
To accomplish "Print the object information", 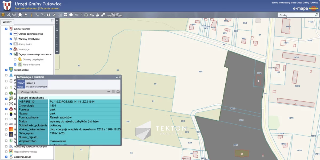I will click(118, 92).
